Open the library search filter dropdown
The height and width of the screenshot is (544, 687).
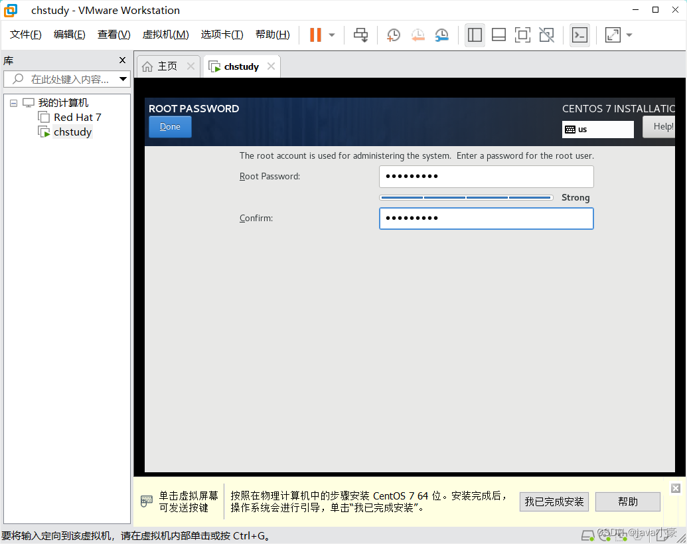123,79
